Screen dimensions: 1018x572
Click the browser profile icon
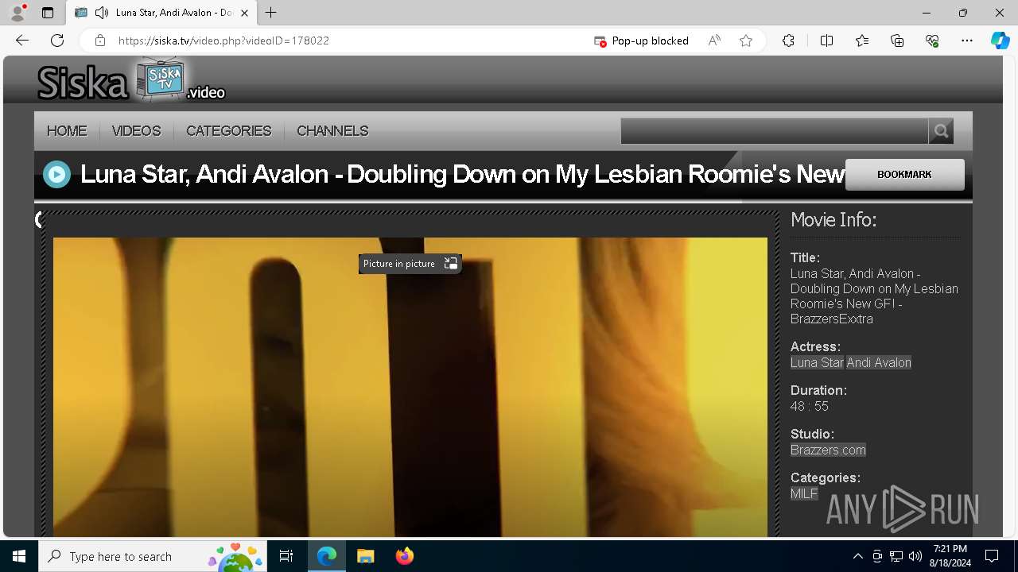point(17,13)
